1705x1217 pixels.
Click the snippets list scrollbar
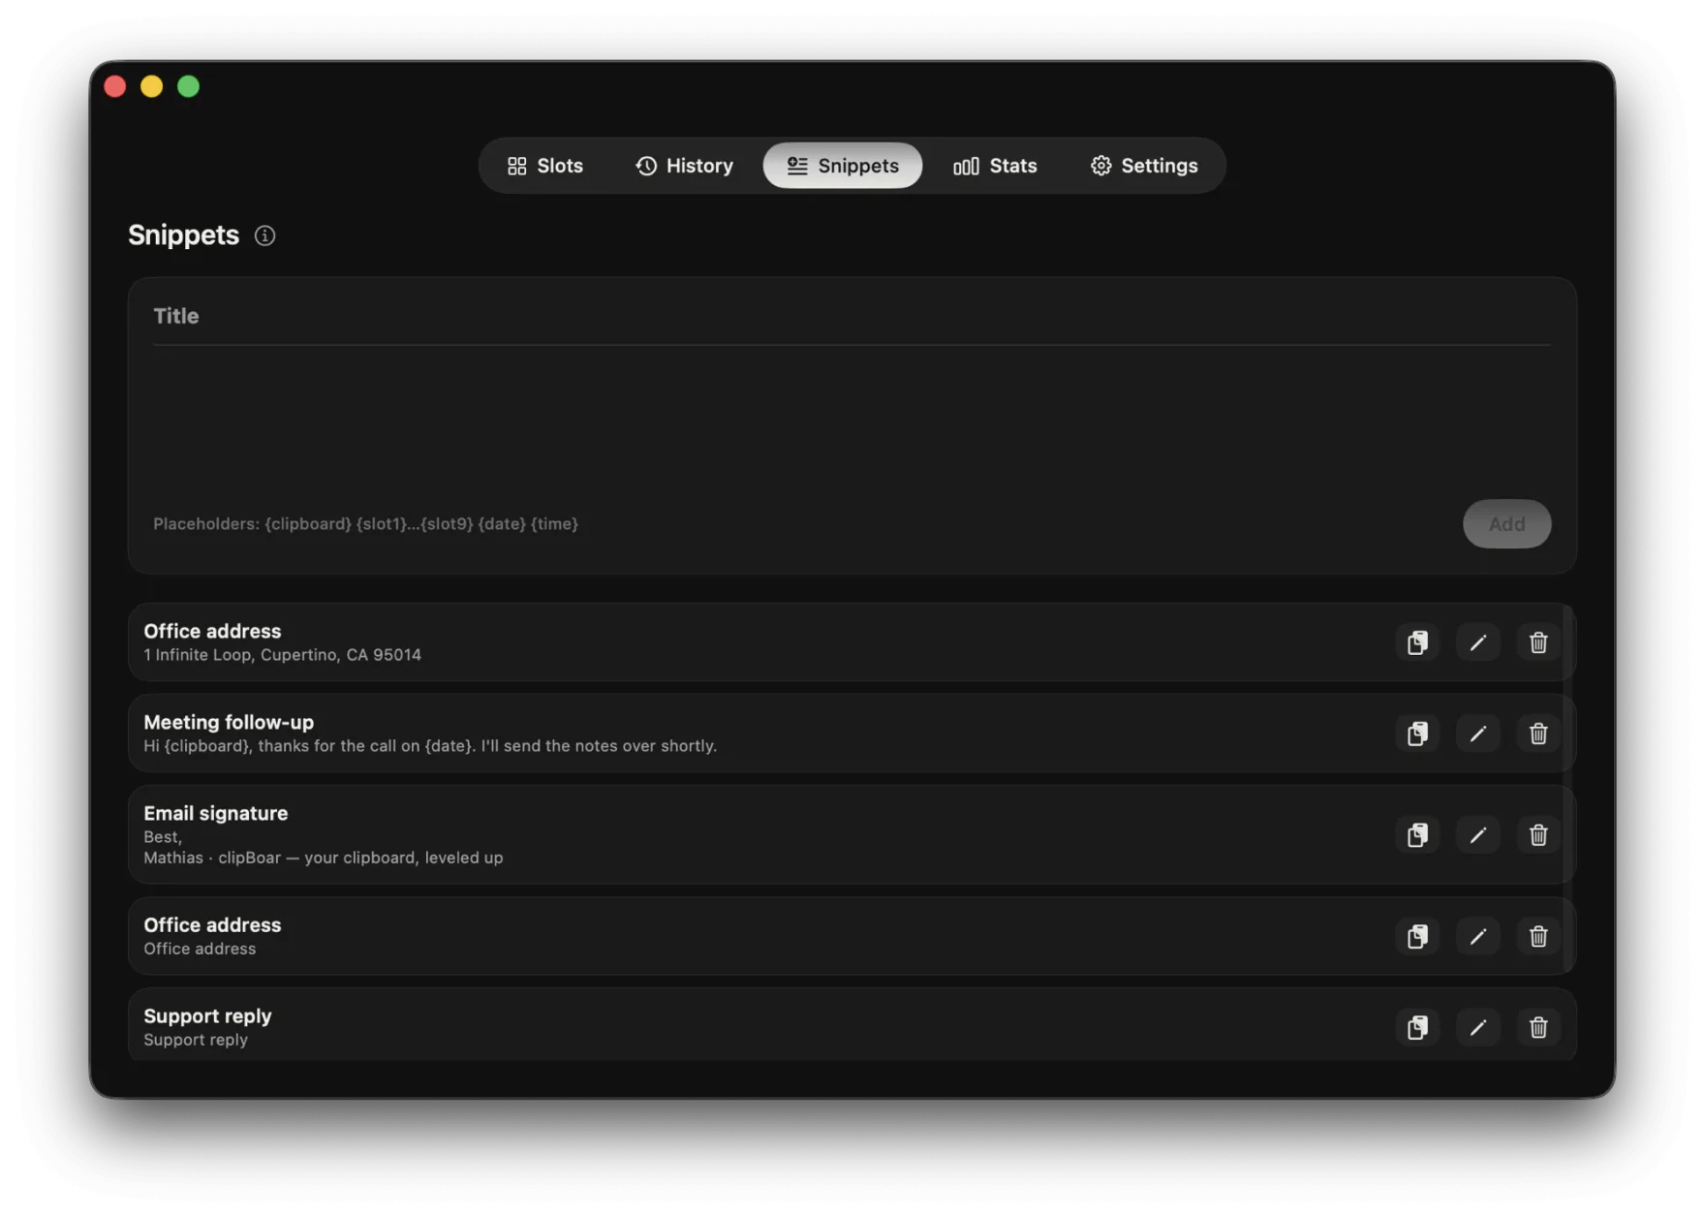pos(1567,787)
